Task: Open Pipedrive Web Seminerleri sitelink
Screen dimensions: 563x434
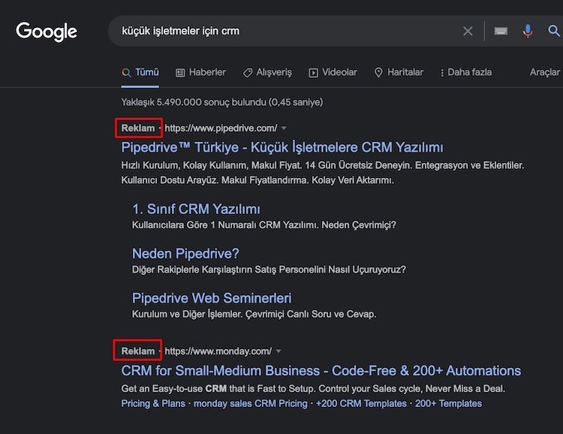Action: (x=212, y=298)
